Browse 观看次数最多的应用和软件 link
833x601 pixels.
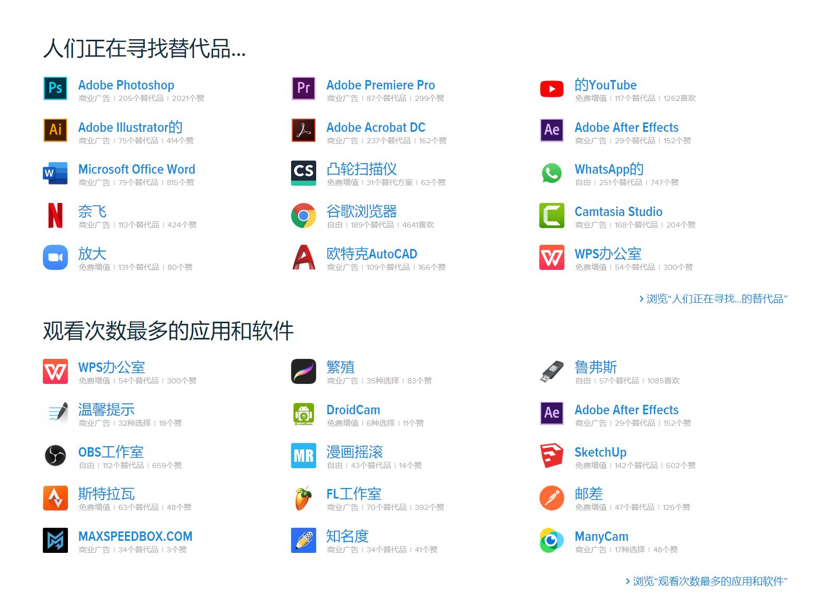[x=706, y=581]
